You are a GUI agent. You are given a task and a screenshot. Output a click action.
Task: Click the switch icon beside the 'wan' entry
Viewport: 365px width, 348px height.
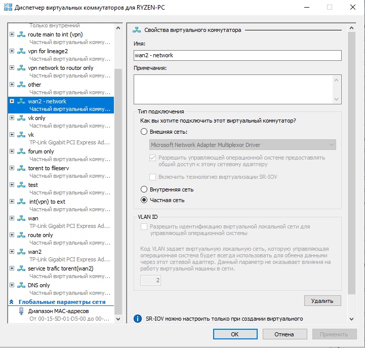coord(21,218)
